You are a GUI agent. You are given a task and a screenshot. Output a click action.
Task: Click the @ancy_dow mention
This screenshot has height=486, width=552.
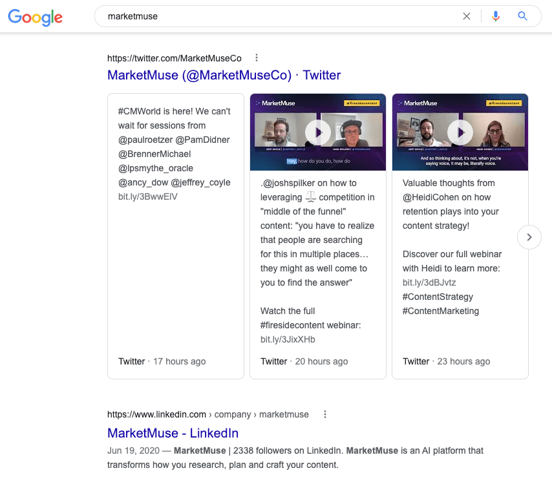click(x=143, y=182)
